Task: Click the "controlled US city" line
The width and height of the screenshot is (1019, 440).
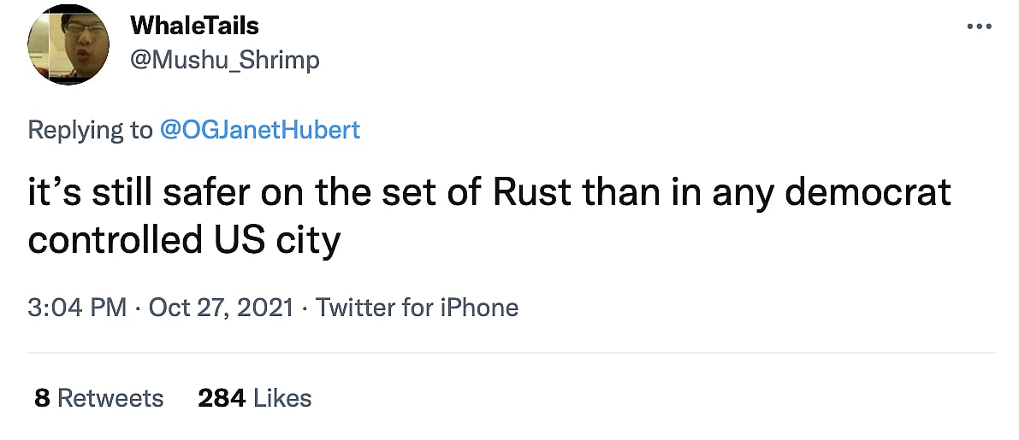Action: point(184,240)
